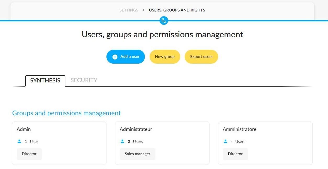Click the user icon in Administrateur card
The image size is (328, 169).
point(122,141)
